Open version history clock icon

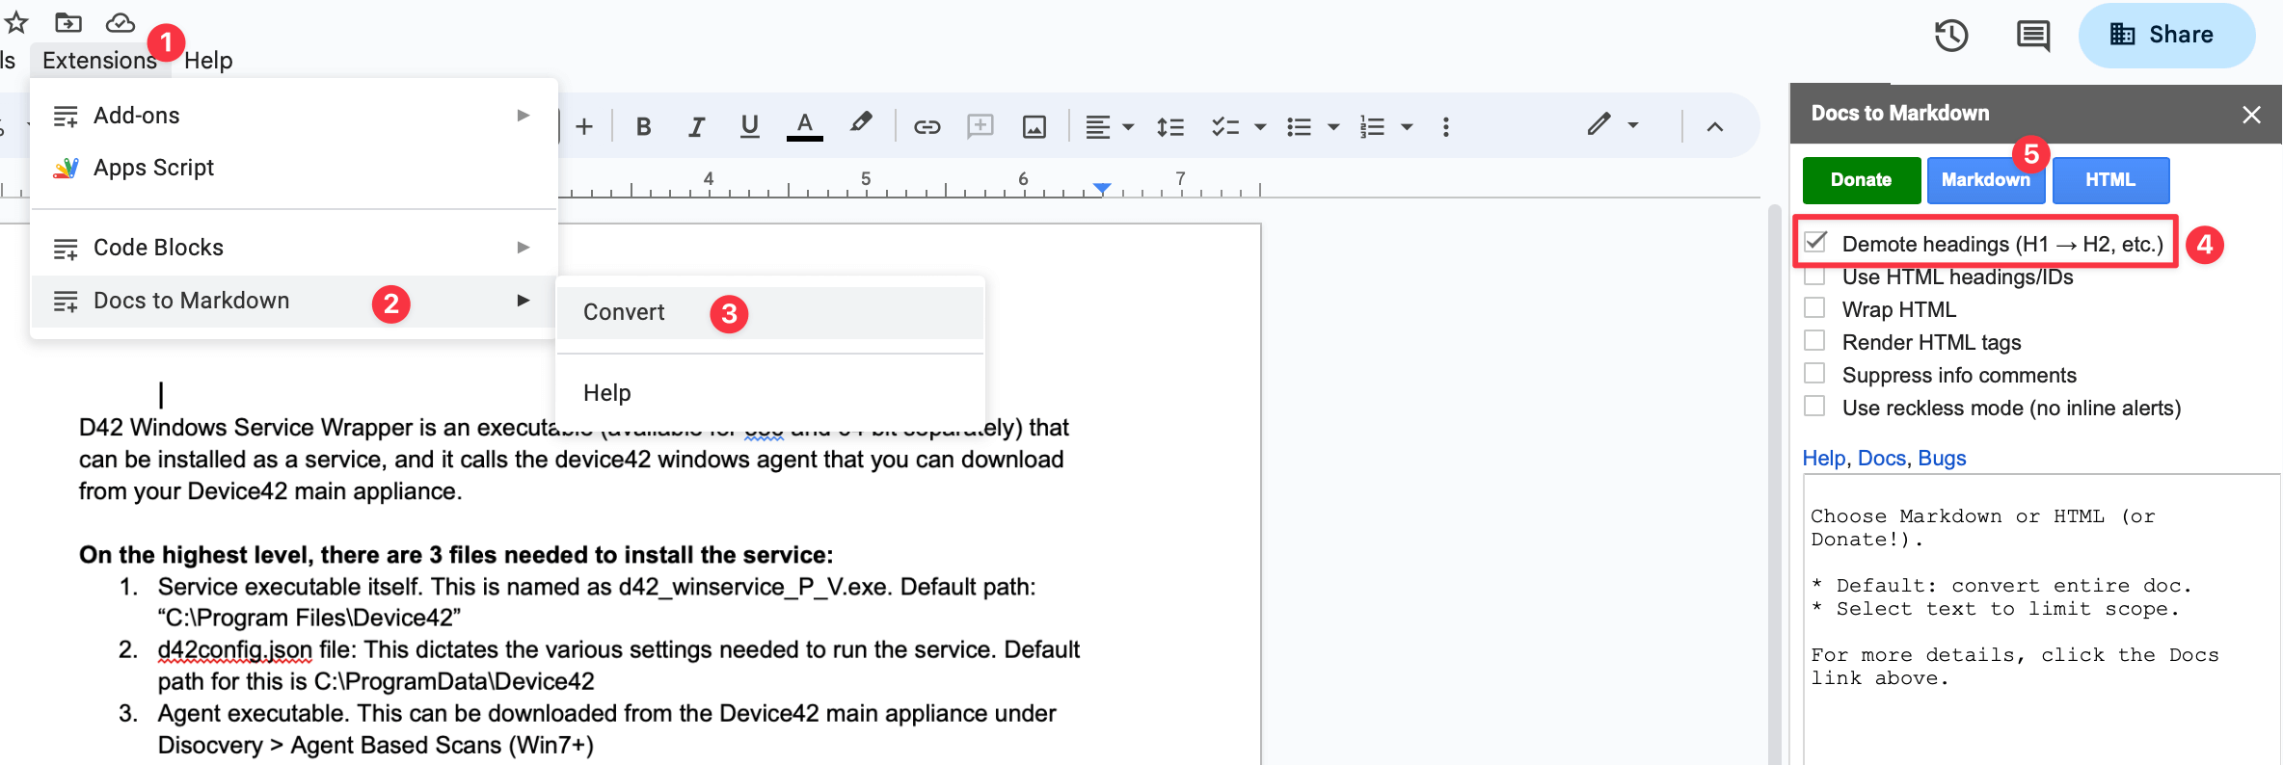click(1951, 36)
